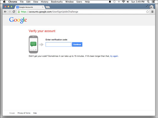
Task: Open the Window menu
Action: coord(69,2)
